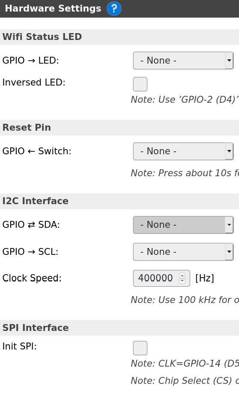Image resolution: width=239 pixels, height=398 pixels.
Task: Enable the Inversed LED checkbox
Action: tap(140, 84)
